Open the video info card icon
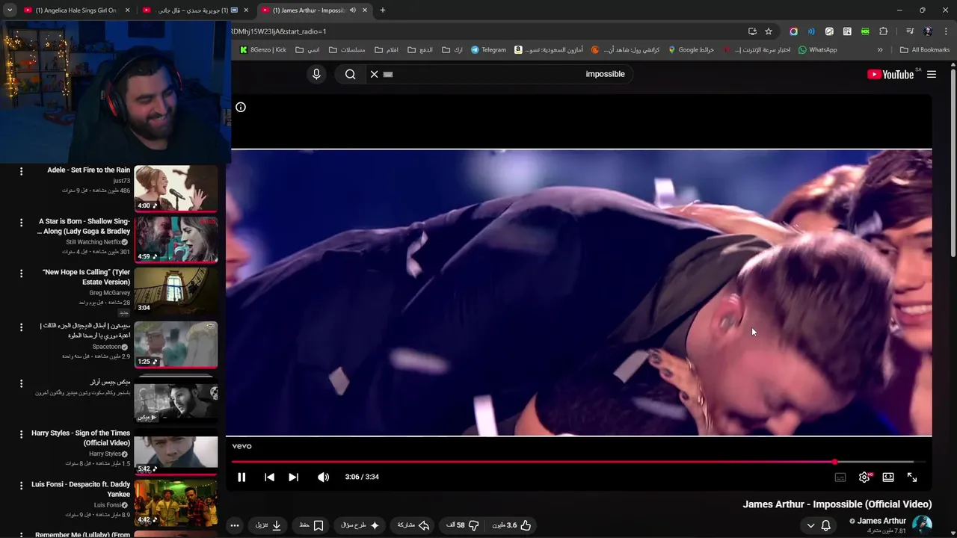The image size is (957, 538). [241, 107]
